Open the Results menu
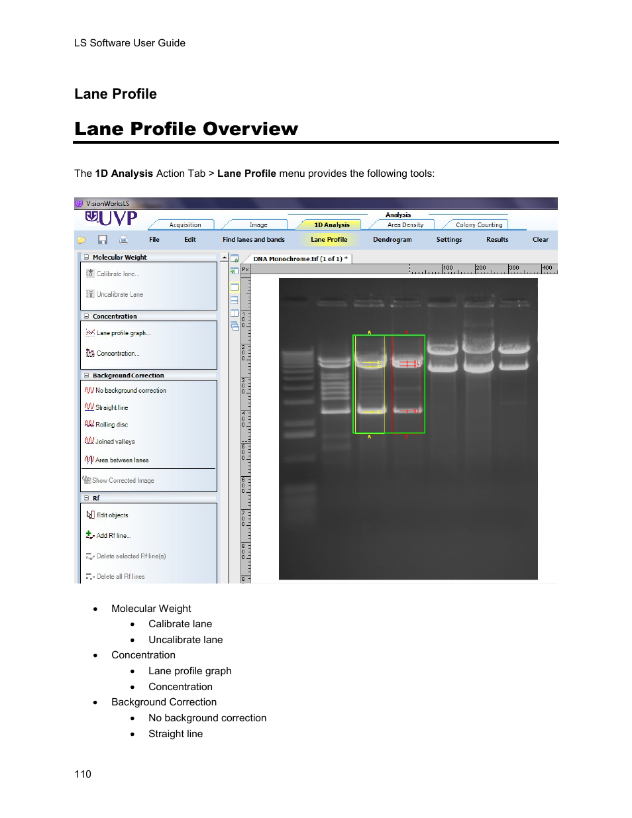632x818 pixels. click(498, 240)
